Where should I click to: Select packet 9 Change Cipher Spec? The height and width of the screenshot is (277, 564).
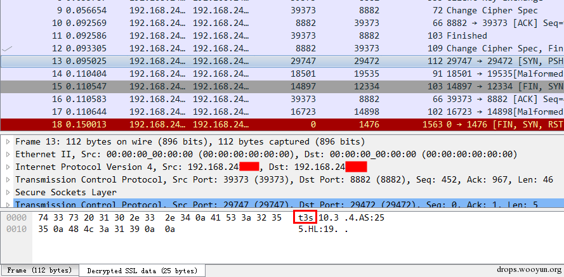(x=282, y=10)
